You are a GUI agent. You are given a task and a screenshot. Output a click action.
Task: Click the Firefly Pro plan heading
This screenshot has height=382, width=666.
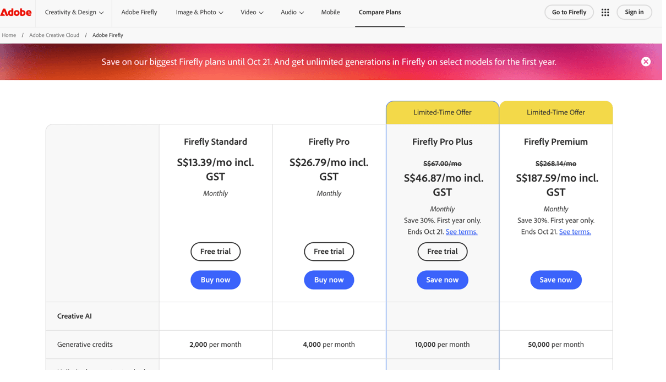[x=329, y=141]
